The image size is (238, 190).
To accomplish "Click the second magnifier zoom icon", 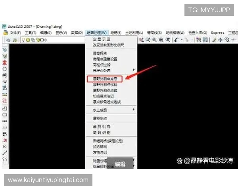I will pyautogui.click(x=154, y=40).
